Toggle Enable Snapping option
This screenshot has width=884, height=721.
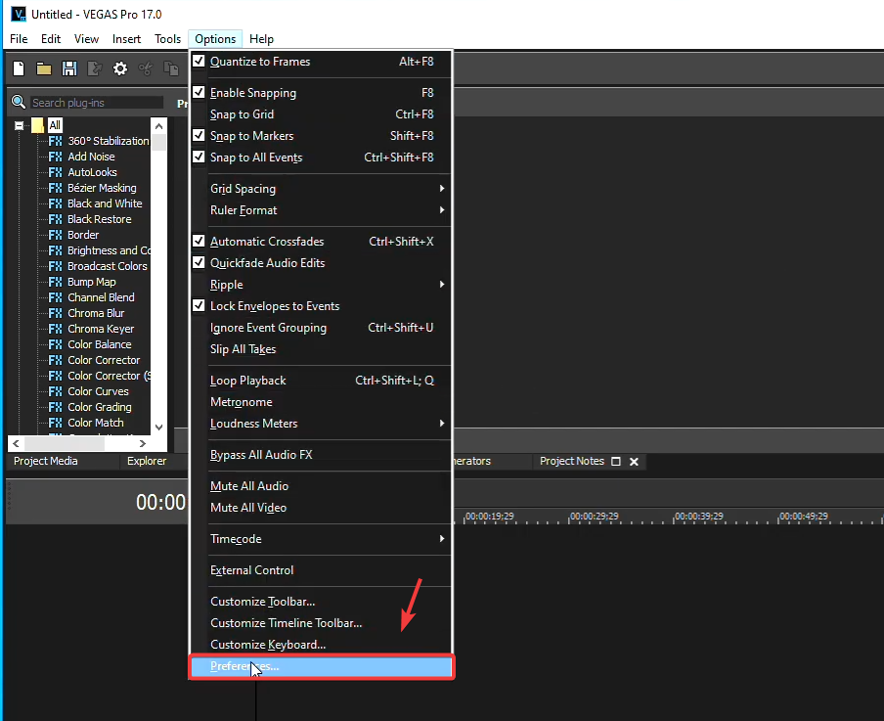point(199,92)
